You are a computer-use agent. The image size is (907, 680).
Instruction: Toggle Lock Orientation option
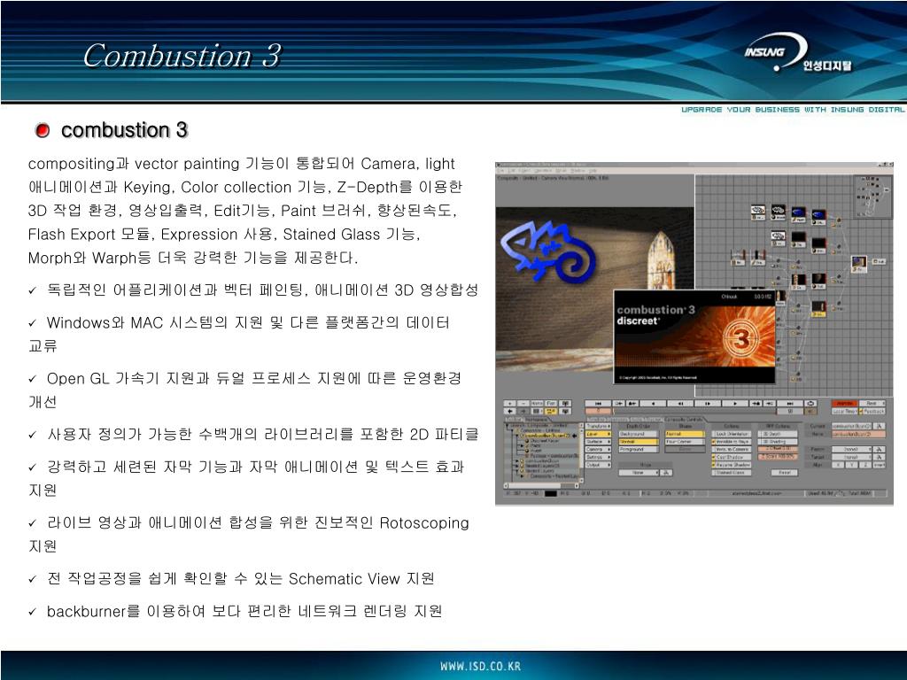click(732, 434)
